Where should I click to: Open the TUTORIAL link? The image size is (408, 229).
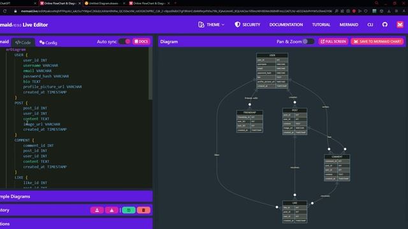point(321,25)
